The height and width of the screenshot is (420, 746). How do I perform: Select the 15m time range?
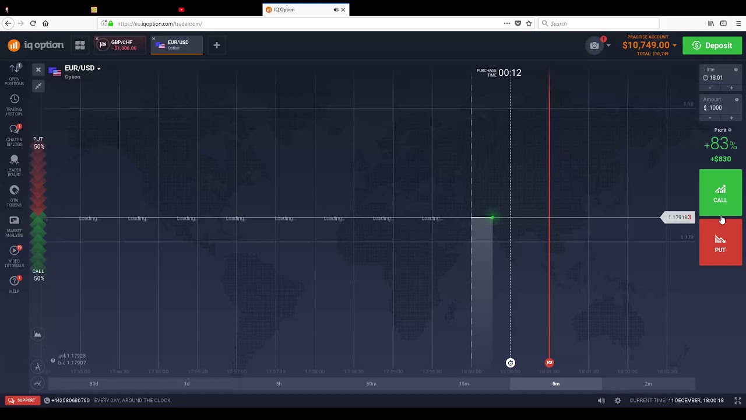[463, 384]
